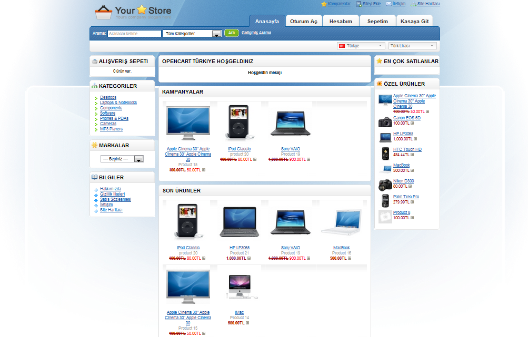
Task: Click add-to-cart icon beside HP LP3065 1,000.00TL in Son Ürünler
Action: [249, 258]
